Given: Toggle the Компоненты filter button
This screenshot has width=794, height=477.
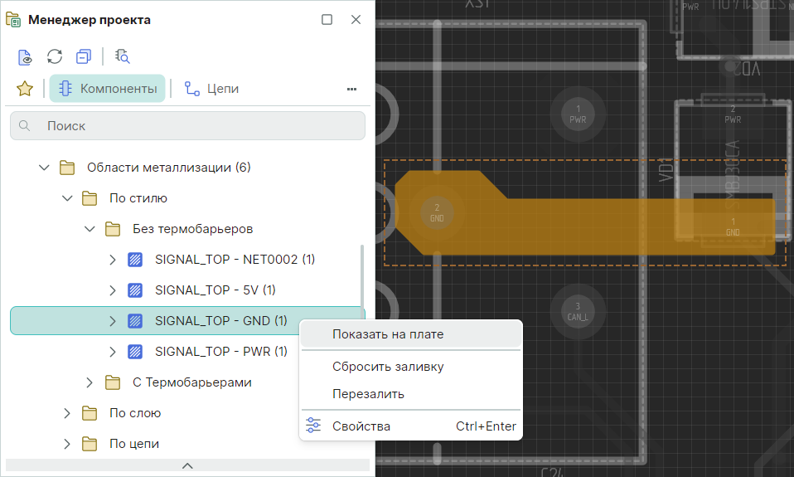Looking at the screenshot, I should 108,89.
